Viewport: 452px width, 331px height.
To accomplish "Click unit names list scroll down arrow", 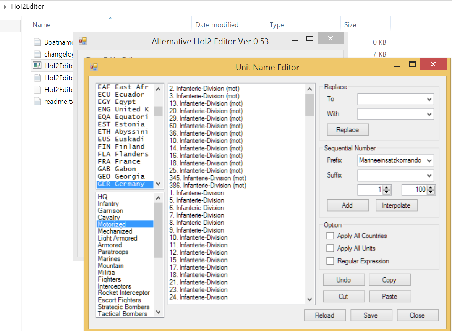I will [309, 299].
